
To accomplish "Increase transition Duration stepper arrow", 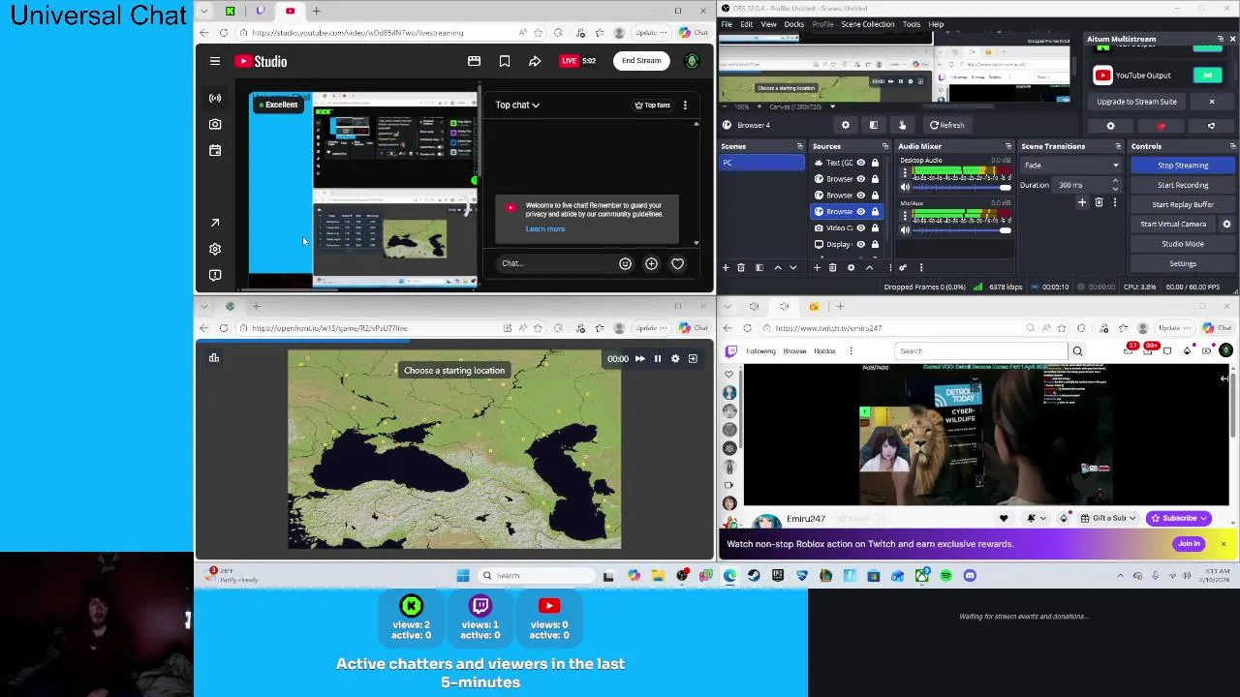I will pos(1115,182).
